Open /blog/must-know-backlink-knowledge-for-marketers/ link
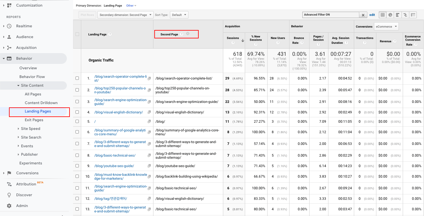The width and height of the screenshot is (424, 216). tap(120, 177)
